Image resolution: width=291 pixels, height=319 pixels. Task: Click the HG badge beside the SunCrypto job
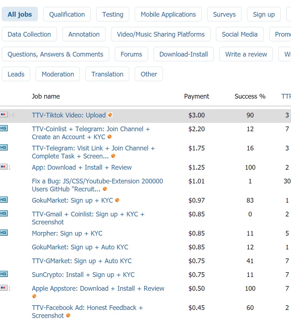click(x=4, y=274)
